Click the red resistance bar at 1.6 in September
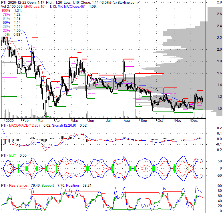 [x=149, y=73]
